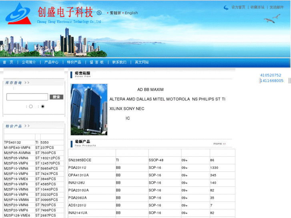Open MORE >> link for new products
This screenshot has height=218, width=291.
pyautogui.click(x=219, y=144)
